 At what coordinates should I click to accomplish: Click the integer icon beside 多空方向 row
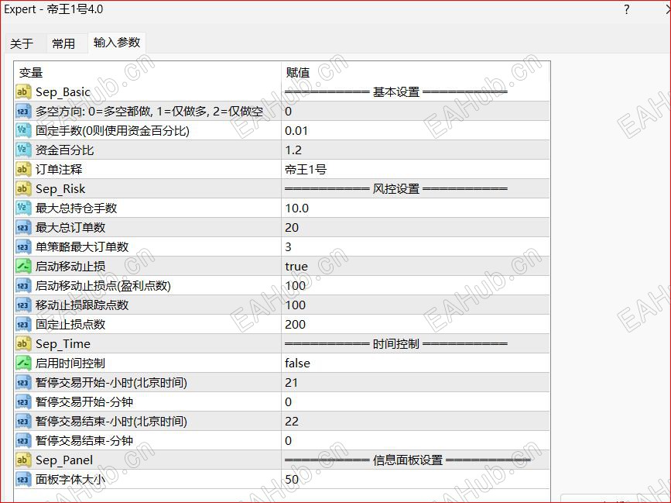coord(23,111)
